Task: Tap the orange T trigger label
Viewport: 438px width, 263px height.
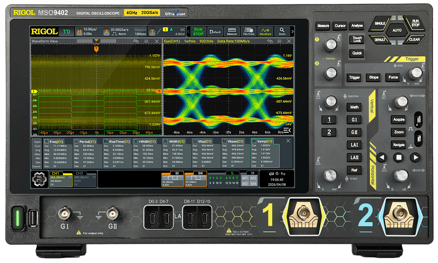Action: point(152,32)
